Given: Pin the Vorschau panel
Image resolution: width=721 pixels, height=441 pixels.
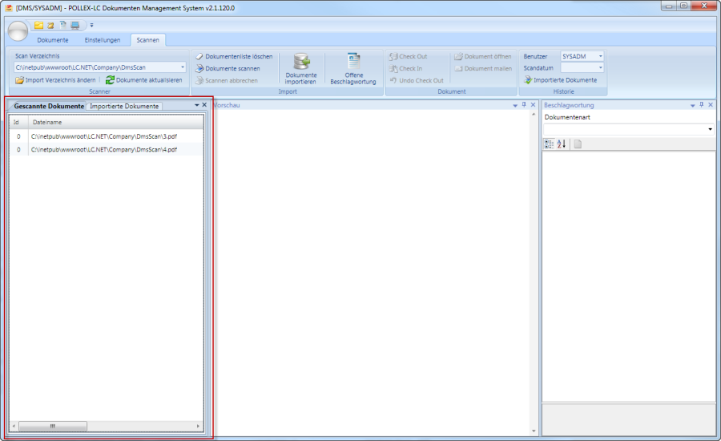Looking at the screenshot, I should (524, 105).
